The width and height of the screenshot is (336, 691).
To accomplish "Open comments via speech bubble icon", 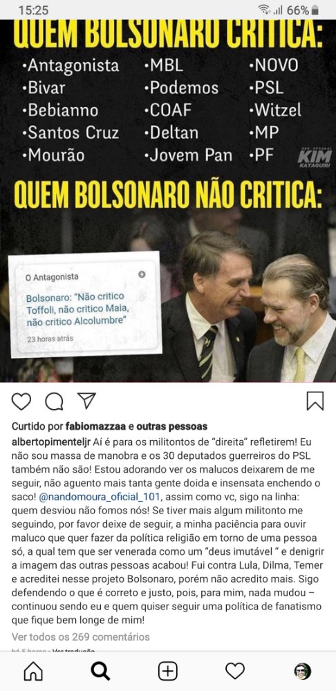I will (54, 401).
